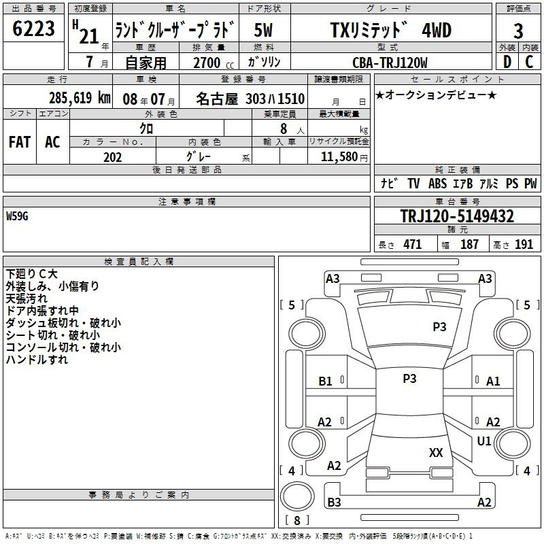Click the TV equipment item
Image resolution: width=544 pixels, height=544 pixels.
[413, 183]
